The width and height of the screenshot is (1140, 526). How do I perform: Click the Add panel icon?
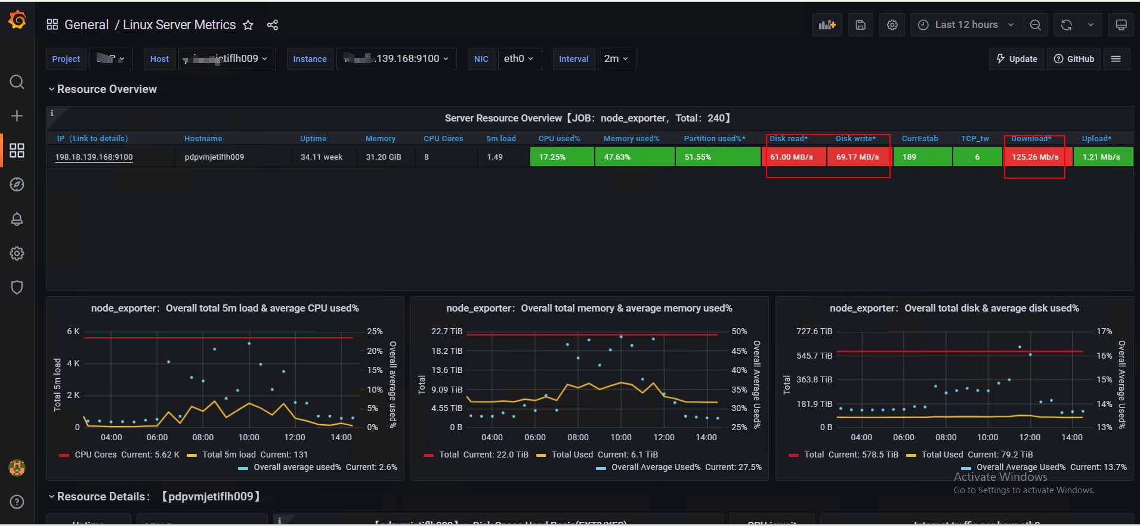pyautogui.click(x=827, y=25)
